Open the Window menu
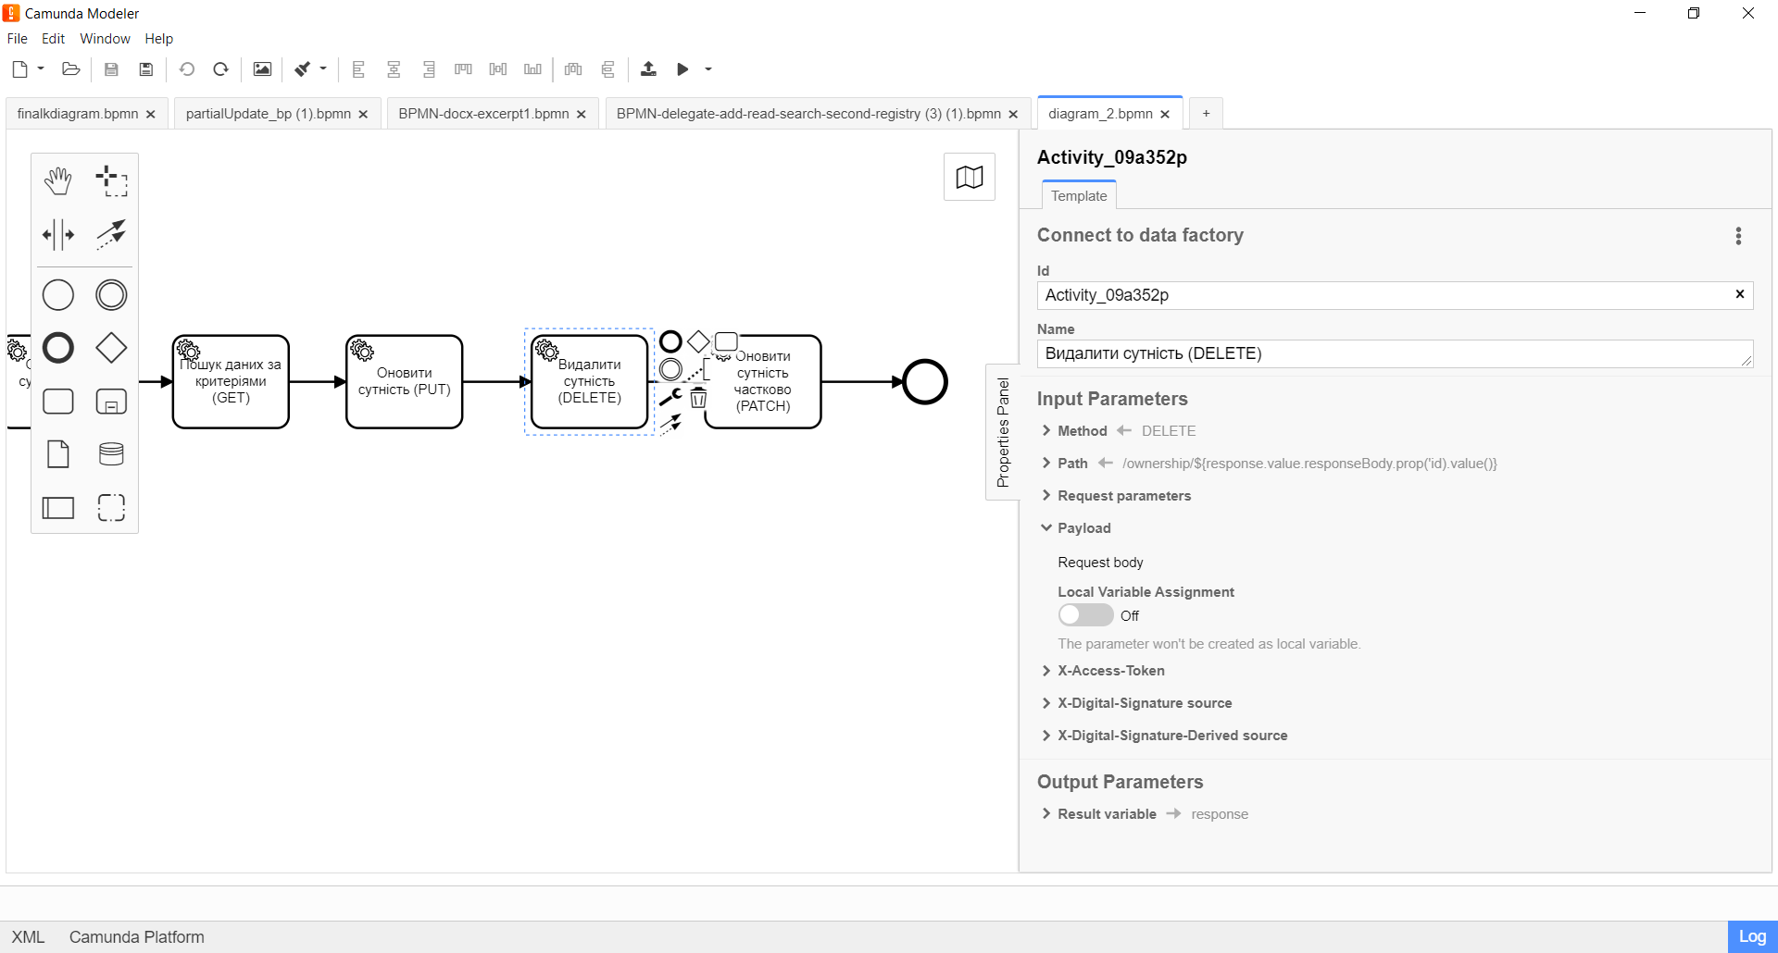Viewport: 1778px width, 953px height. pyautogui.click(x=105, y=39)
